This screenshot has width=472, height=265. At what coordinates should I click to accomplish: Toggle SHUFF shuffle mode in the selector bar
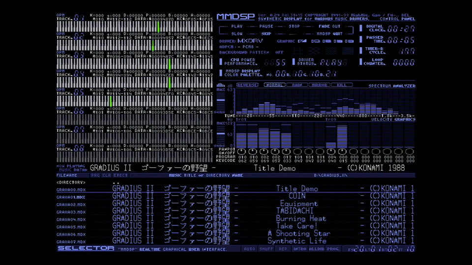pos(266,249)
